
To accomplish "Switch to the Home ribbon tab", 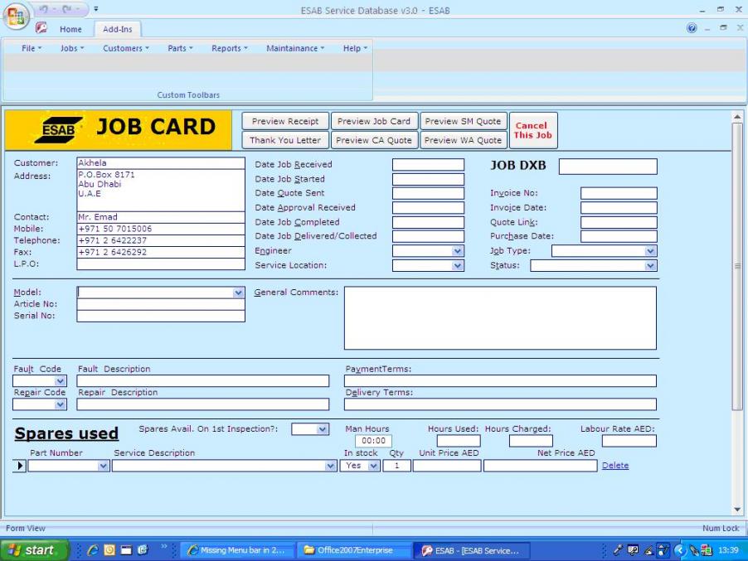I will [70, 29].
